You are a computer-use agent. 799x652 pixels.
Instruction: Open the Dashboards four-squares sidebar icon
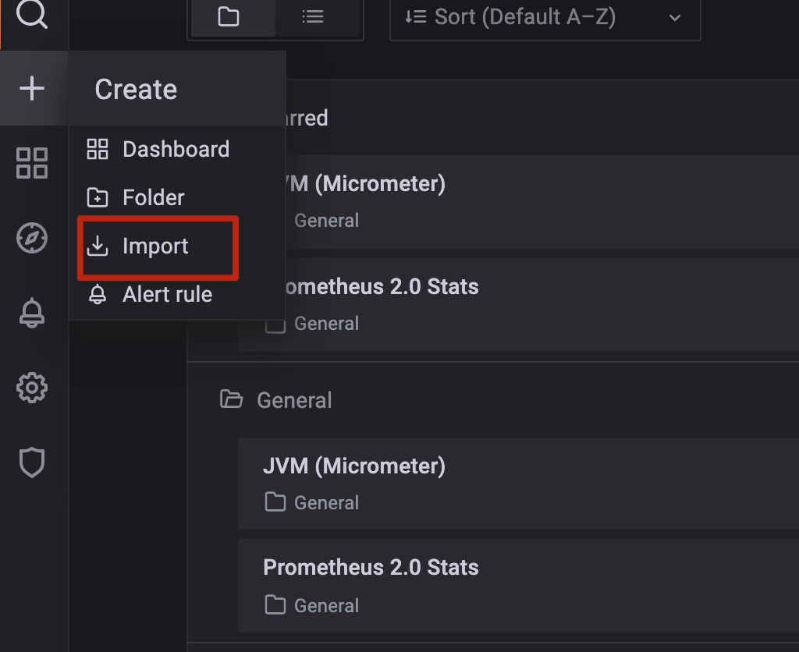[x=32, y=163]
